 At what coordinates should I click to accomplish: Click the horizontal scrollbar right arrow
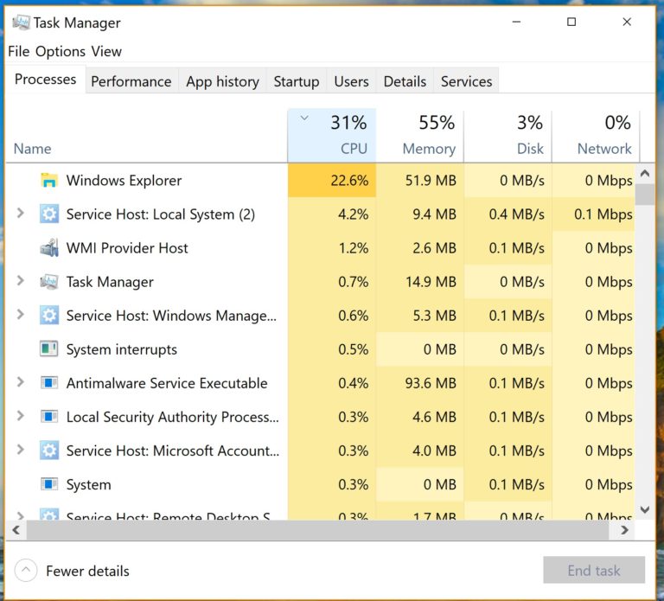pos(624,530)
